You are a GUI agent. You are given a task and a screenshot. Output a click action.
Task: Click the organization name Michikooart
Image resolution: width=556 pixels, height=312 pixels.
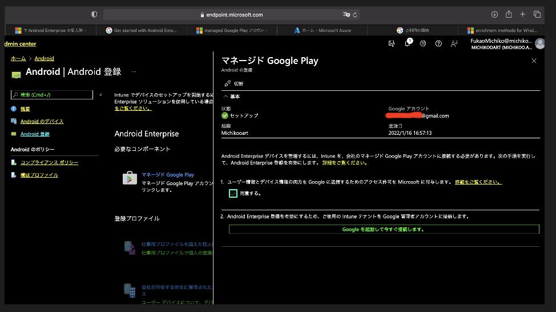pyautogui.click(x=235, y=133)
